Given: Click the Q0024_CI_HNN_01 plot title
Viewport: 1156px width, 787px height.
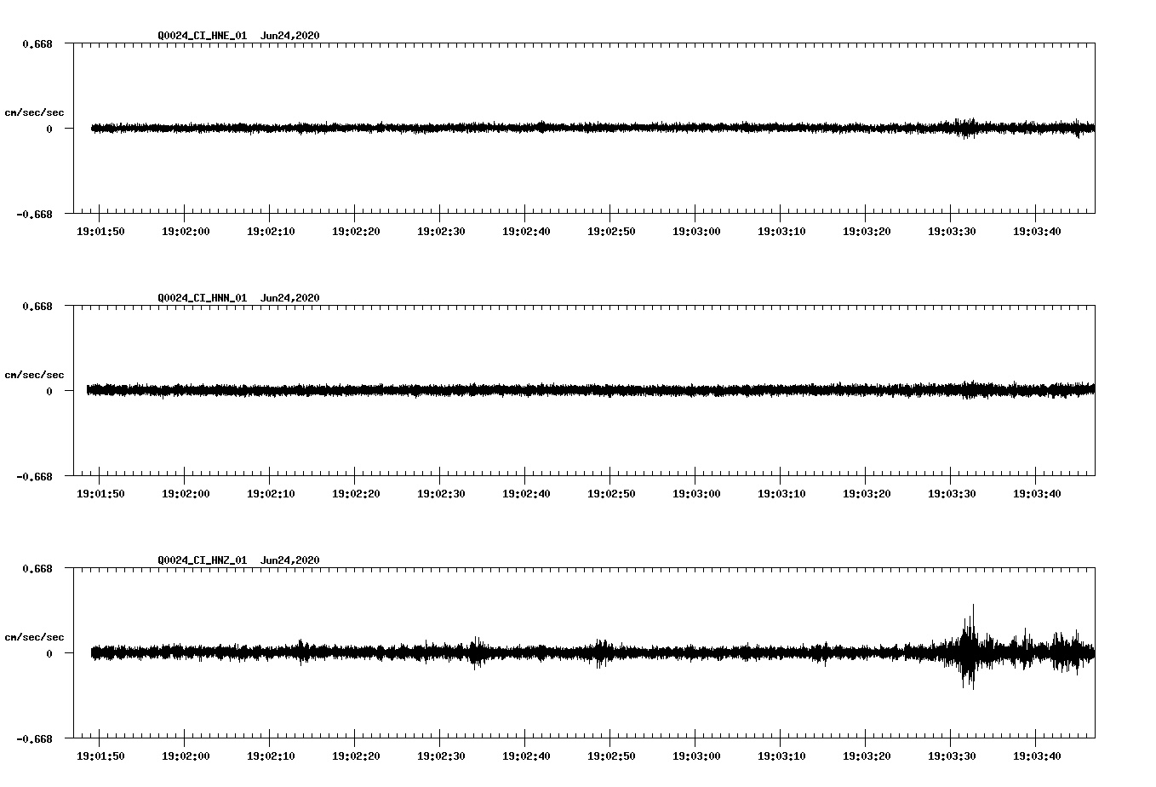Looking at the screenshot, I should [x=238, y=297].
